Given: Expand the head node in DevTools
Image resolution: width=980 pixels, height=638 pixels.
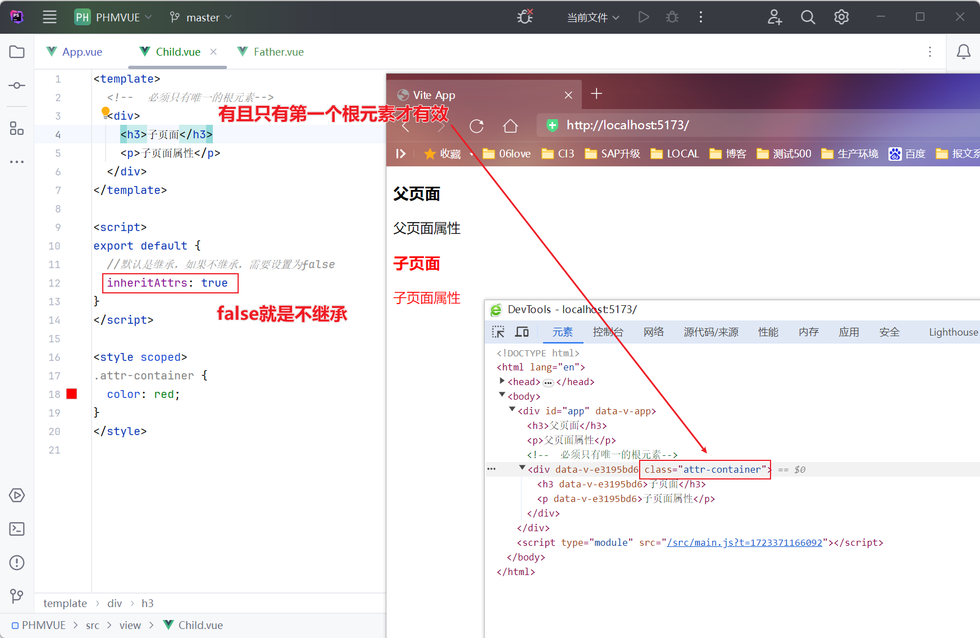Looking at the screenshot, I should click(502, 381).
